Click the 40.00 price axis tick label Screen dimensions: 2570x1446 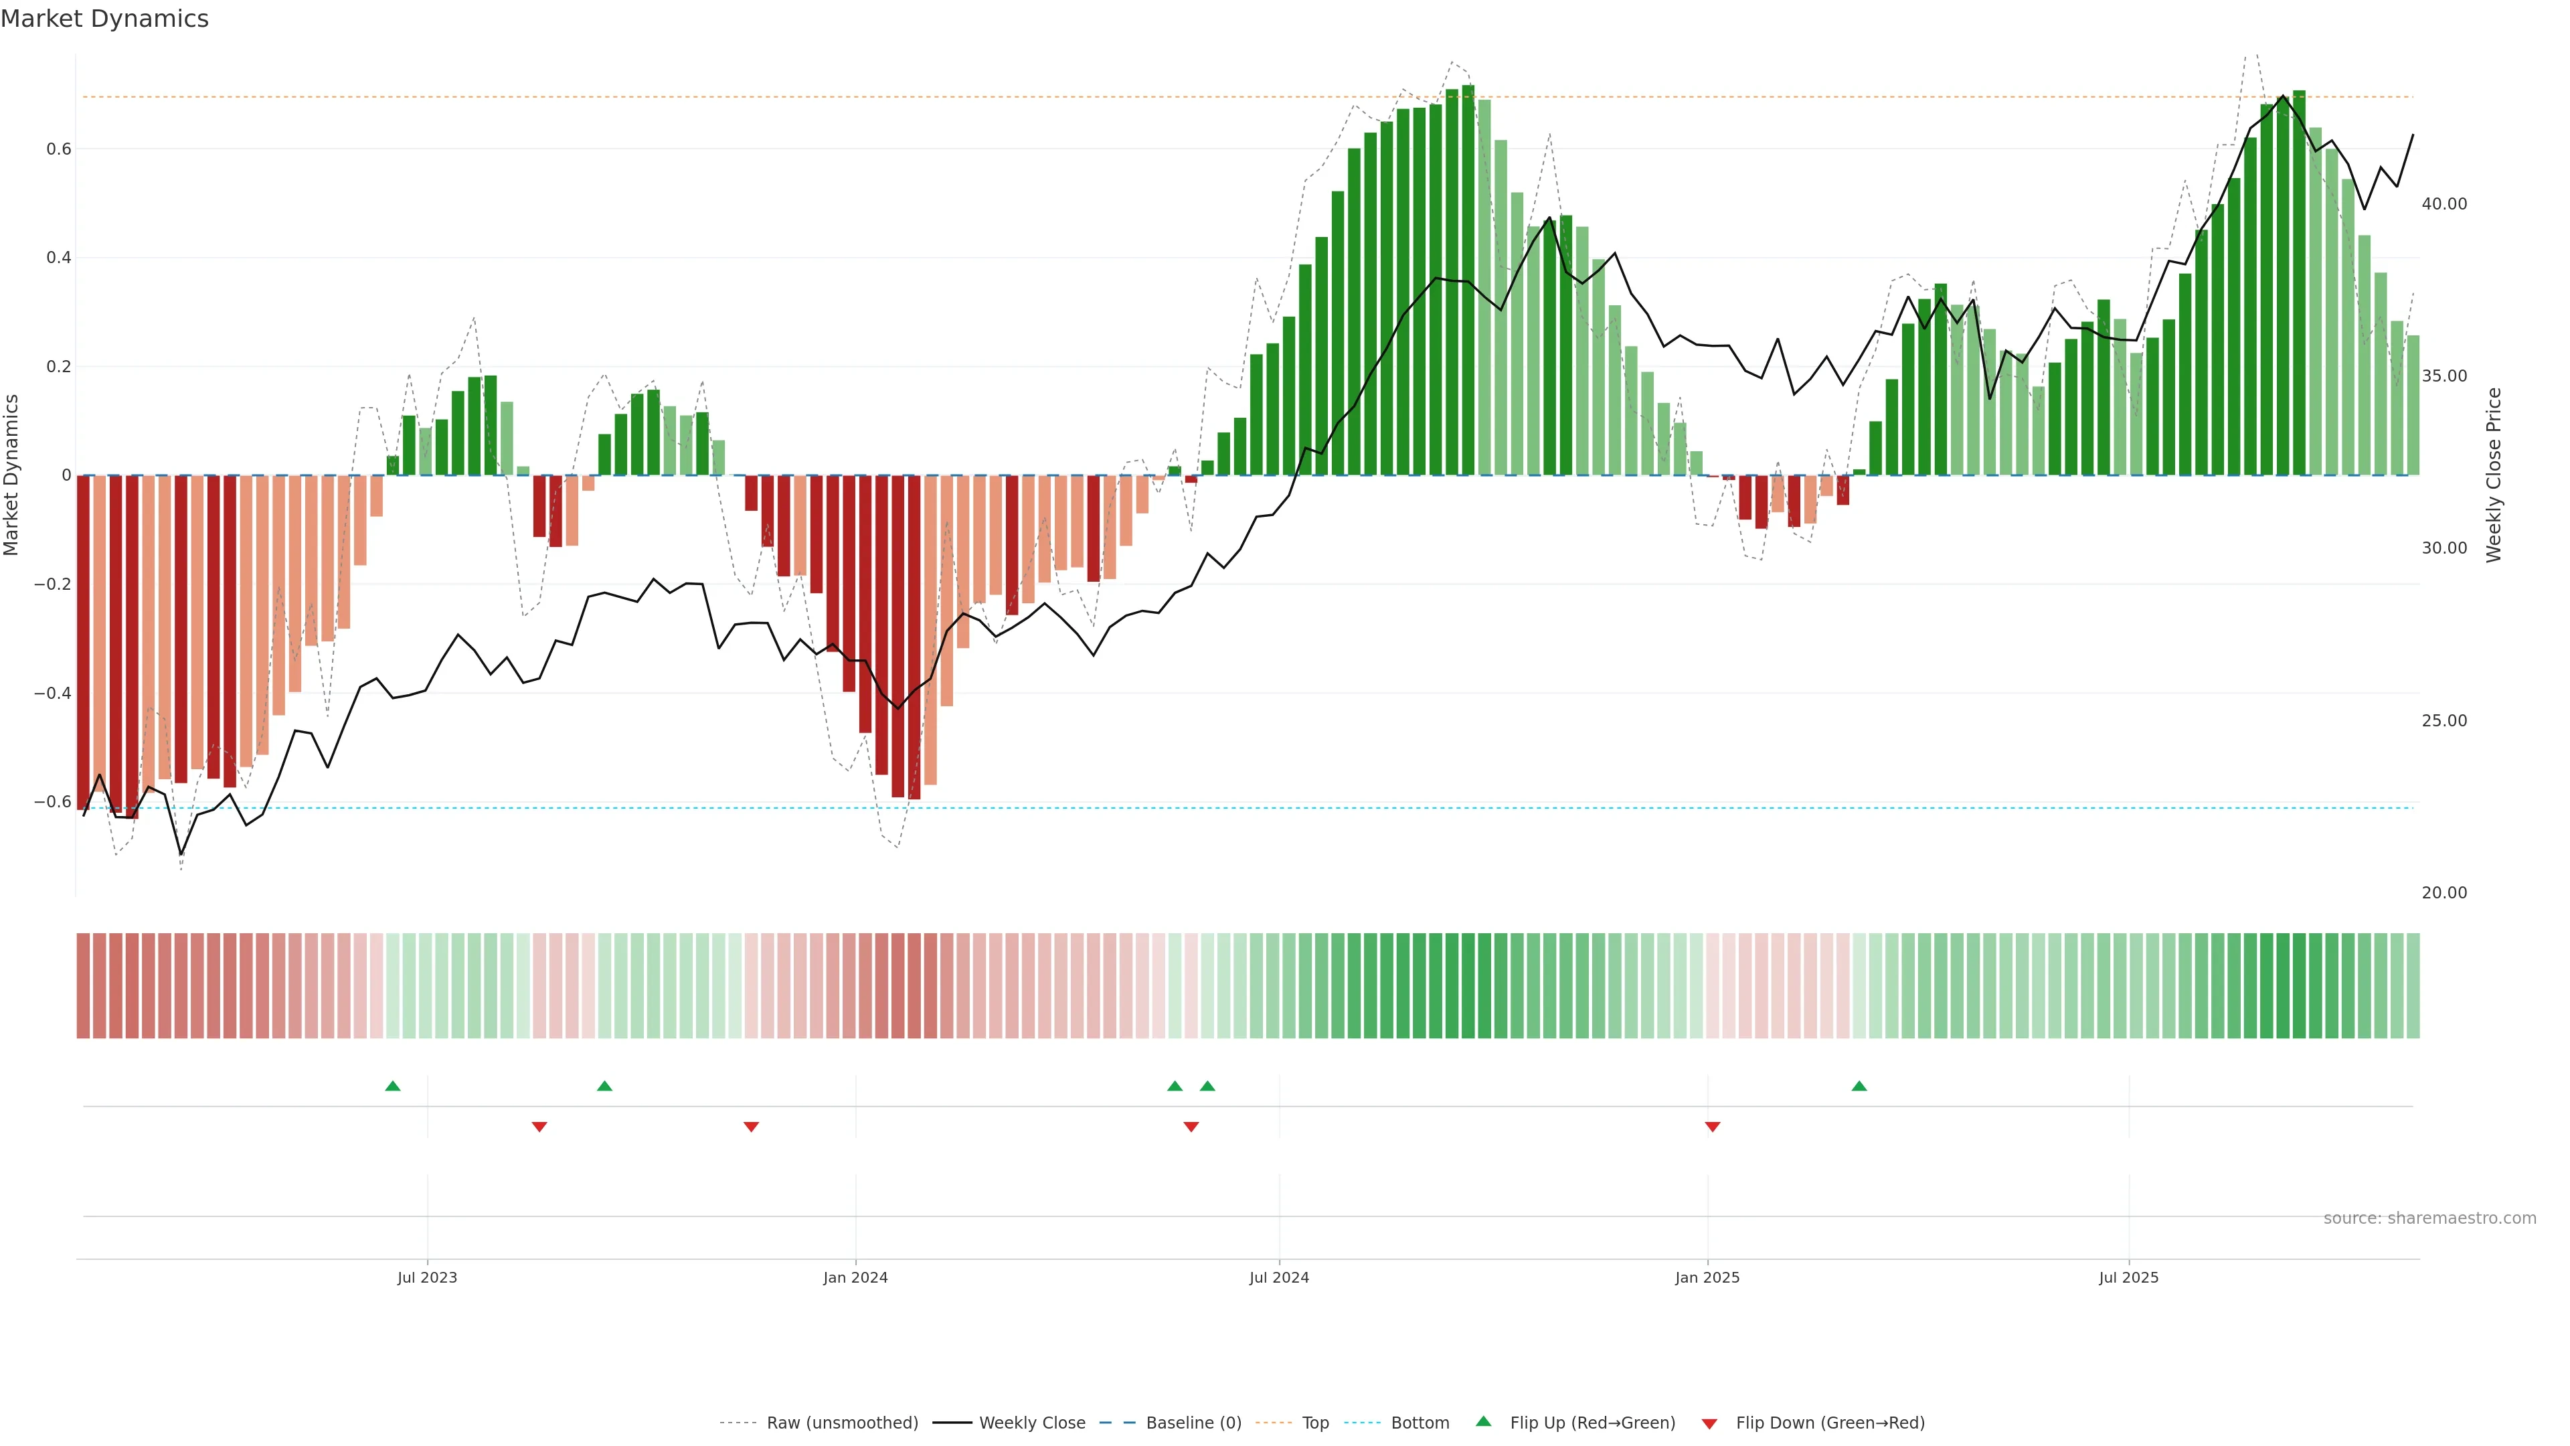click(x=2444, y=204)
